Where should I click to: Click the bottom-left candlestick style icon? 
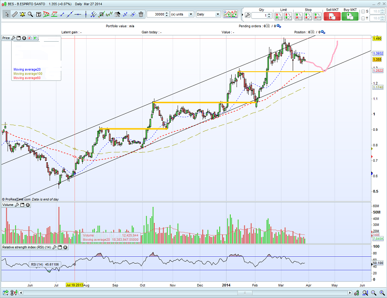pyautogui.click(x=14, y=293)
